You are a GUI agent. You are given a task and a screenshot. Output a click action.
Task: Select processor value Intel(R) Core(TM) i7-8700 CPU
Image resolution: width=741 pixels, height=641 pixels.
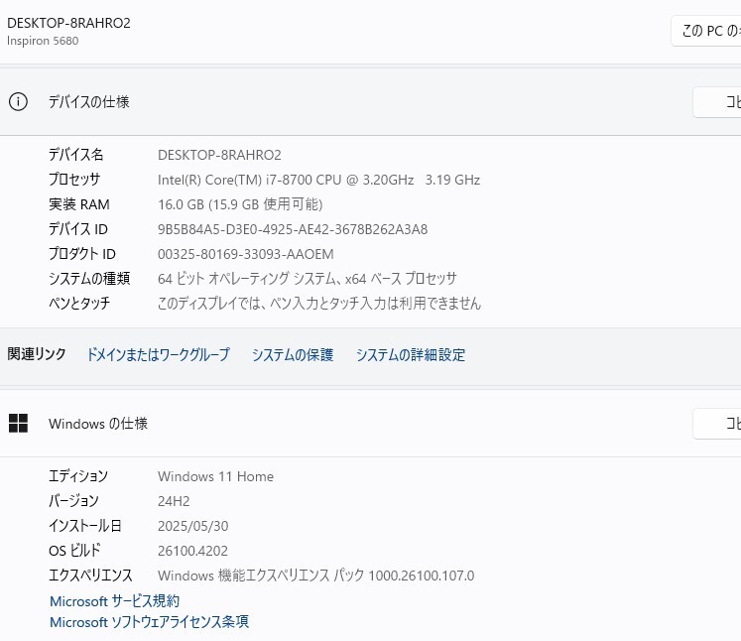coord(319,180)
